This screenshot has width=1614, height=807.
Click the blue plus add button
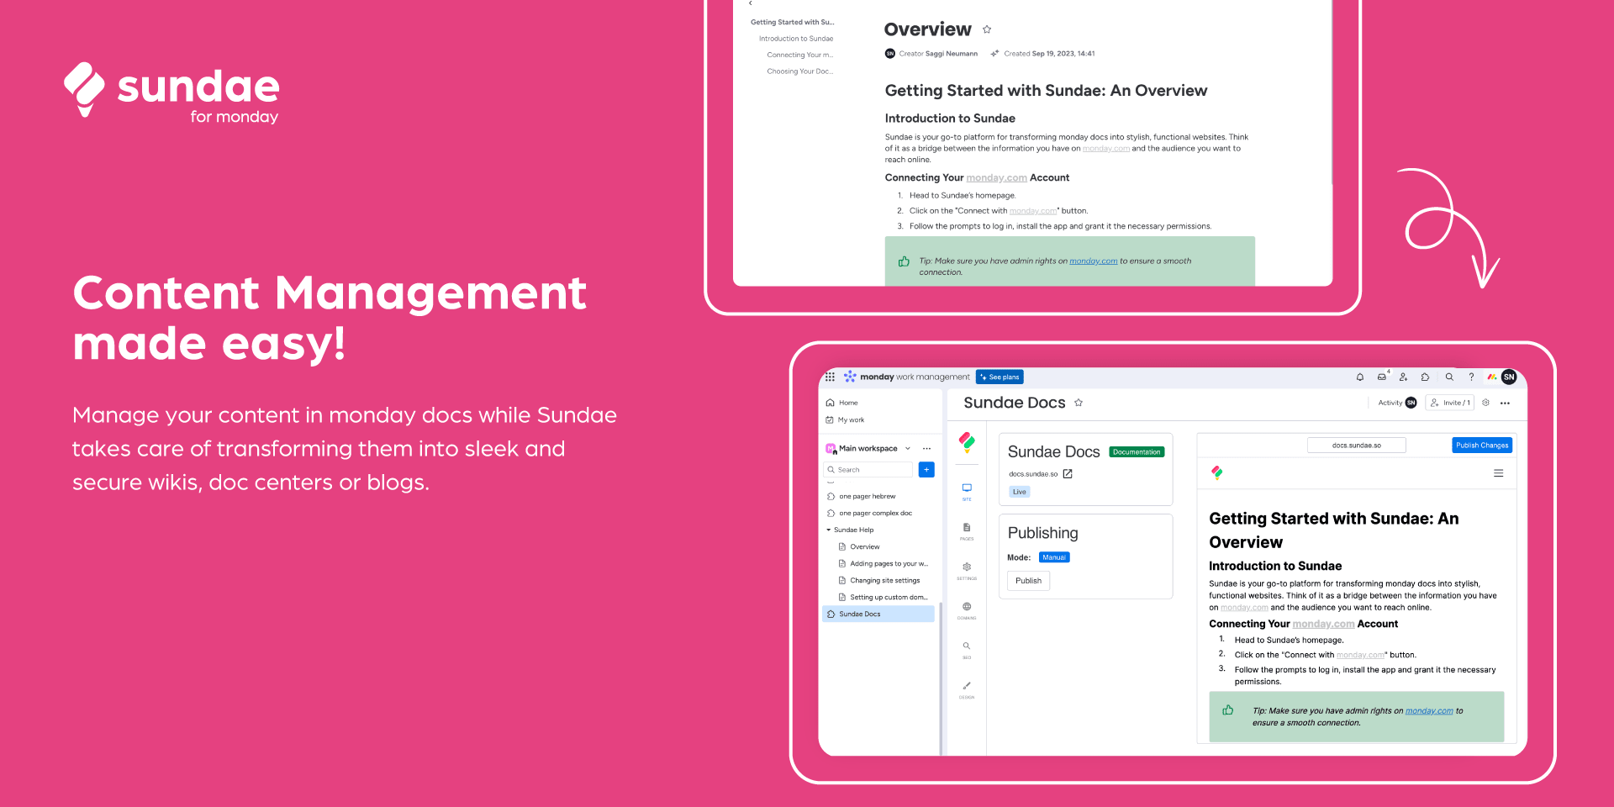click(926, 469)
